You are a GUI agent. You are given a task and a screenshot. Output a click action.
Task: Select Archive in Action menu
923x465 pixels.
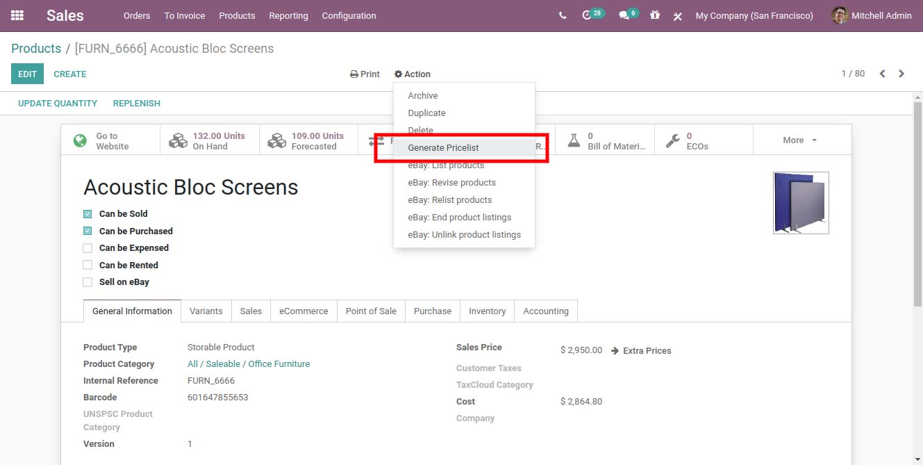click(464, 96)
